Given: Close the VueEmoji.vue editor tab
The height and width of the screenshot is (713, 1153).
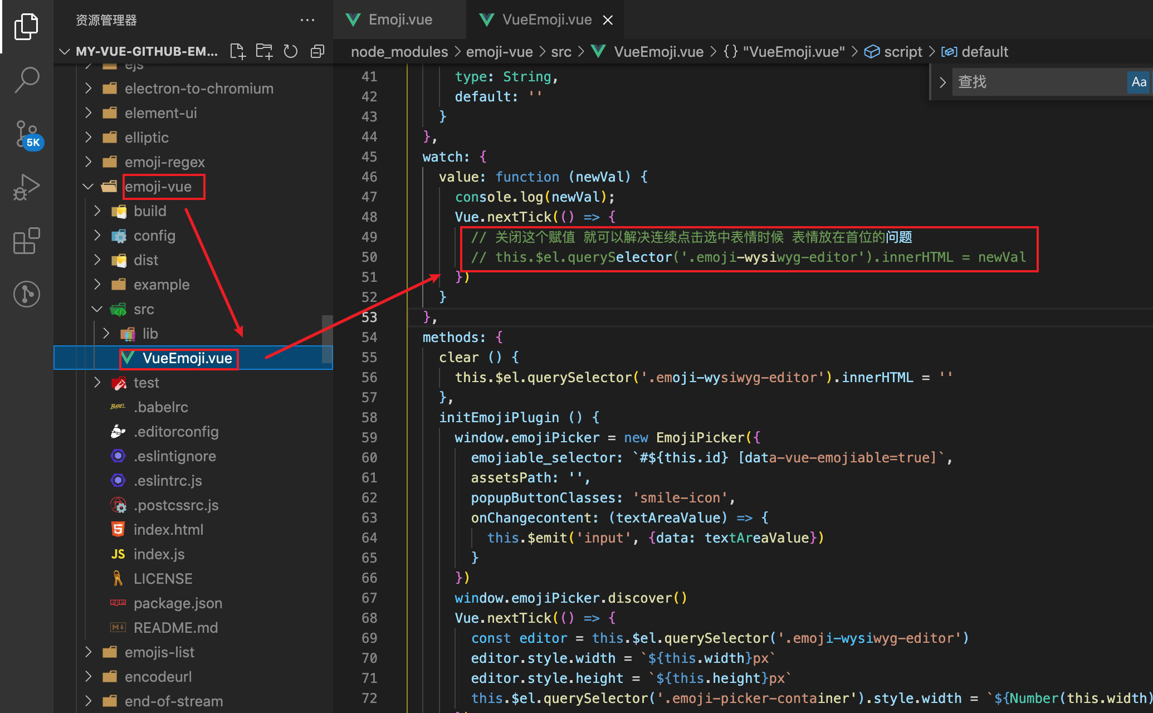Looking at the screenshot, I should (608, 20).
